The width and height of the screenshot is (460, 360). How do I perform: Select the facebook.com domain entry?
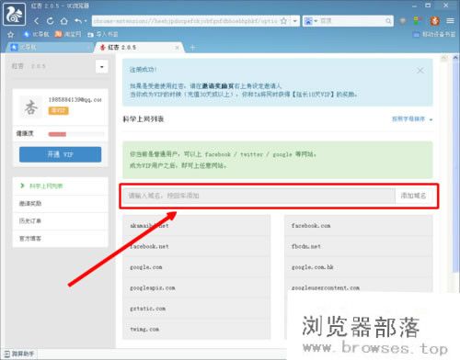pos(359,226)
